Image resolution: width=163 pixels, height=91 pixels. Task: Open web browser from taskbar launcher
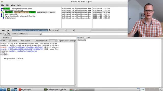[16, 89]
